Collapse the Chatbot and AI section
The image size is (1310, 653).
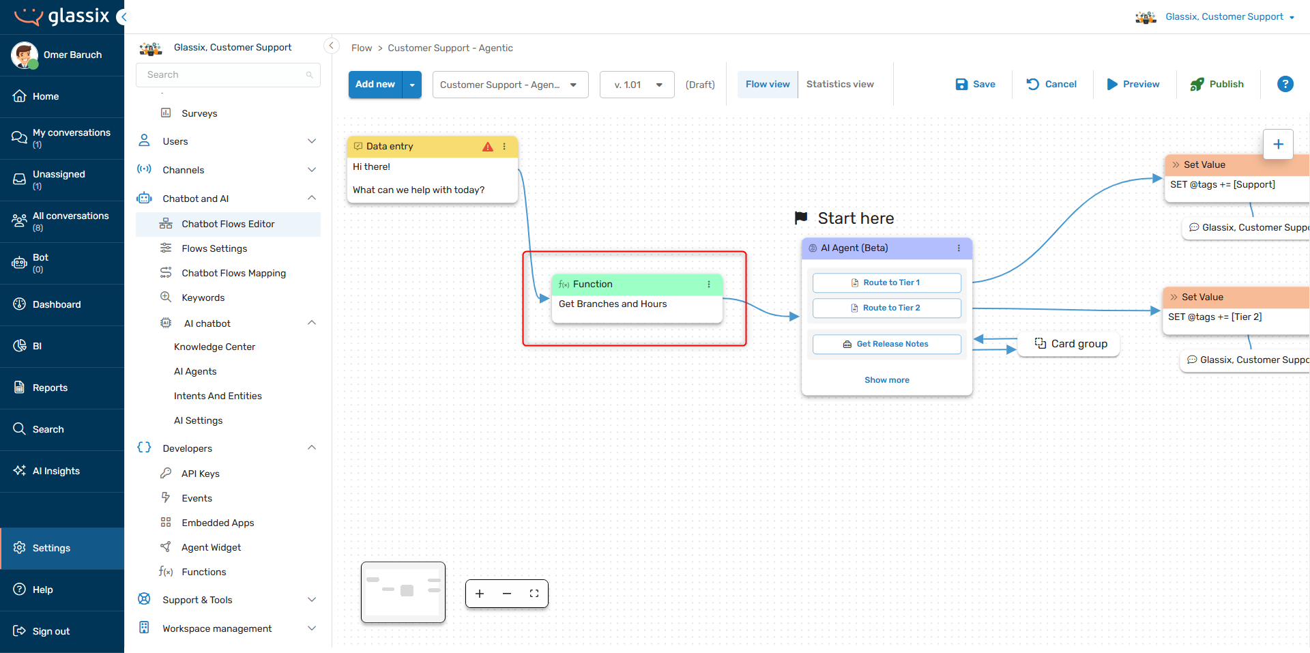312,198
